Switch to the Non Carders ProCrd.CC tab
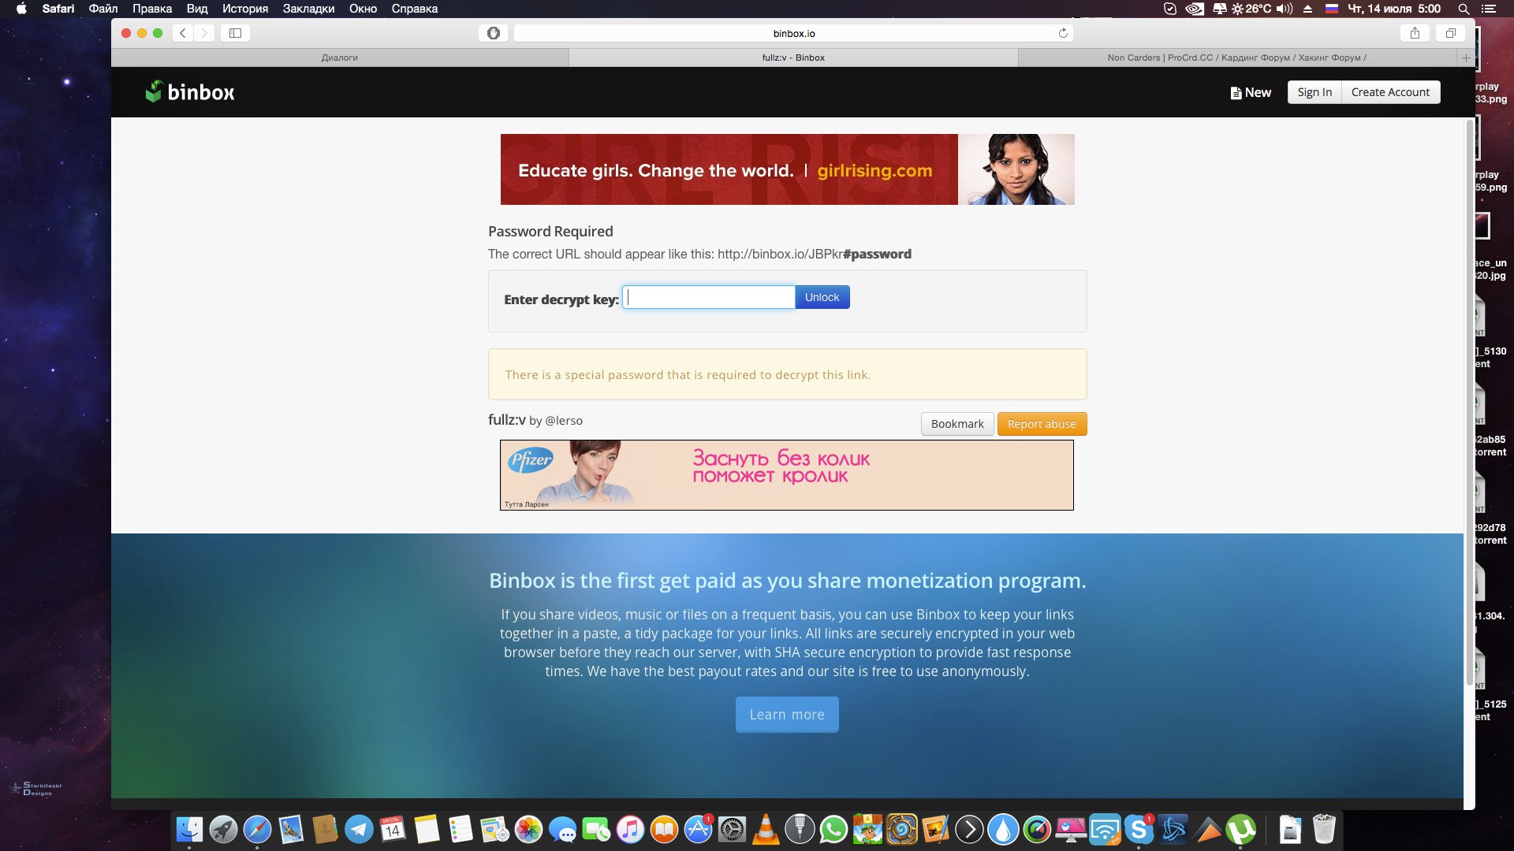1514x851 pixels. [x=1236, y=58]
